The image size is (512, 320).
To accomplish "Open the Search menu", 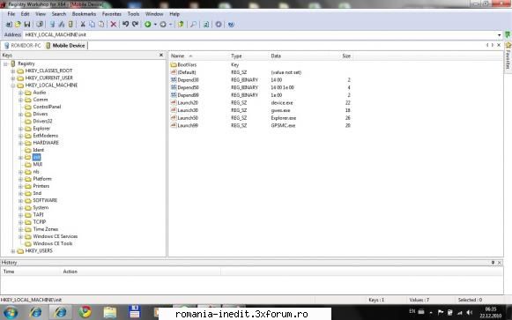I will click(x=59, y=14).
